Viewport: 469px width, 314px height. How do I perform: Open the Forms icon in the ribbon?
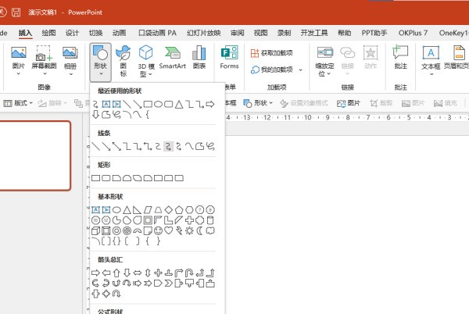pos(230,58)
